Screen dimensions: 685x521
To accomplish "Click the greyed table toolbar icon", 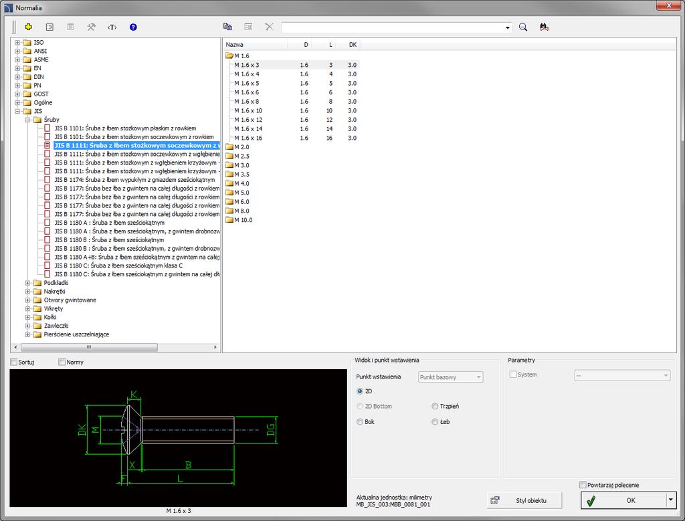I will (248, 27).
